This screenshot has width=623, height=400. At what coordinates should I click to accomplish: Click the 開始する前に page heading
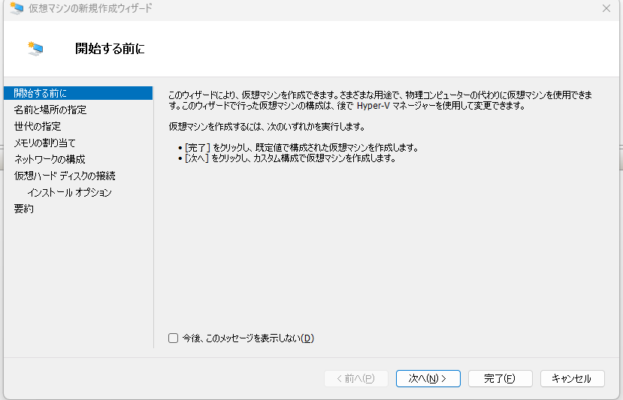point(110,49)
